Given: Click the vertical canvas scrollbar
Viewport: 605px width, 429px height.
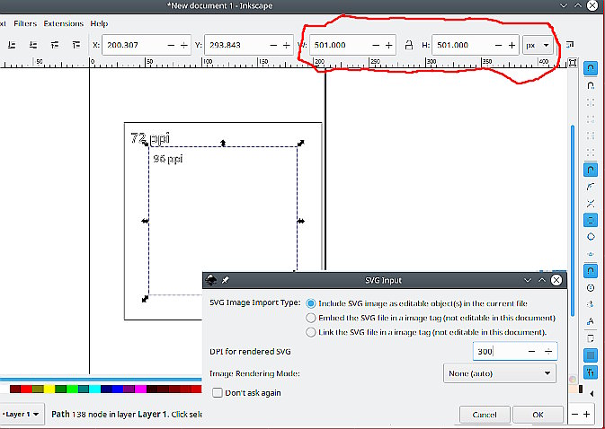Looking at the screenshot, I should 573,220.
